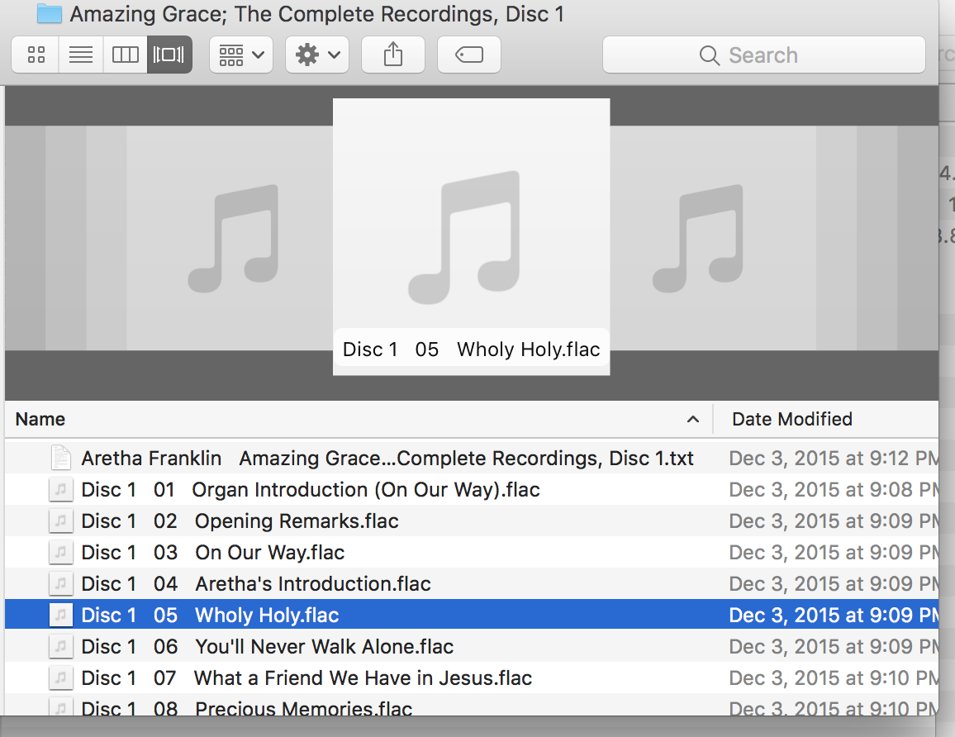Image resolution: width=955 pixels, height=737 pixels.
Task: Select Disc 1 08 Precious Memories.flac
Action: (x=472, y=706)
